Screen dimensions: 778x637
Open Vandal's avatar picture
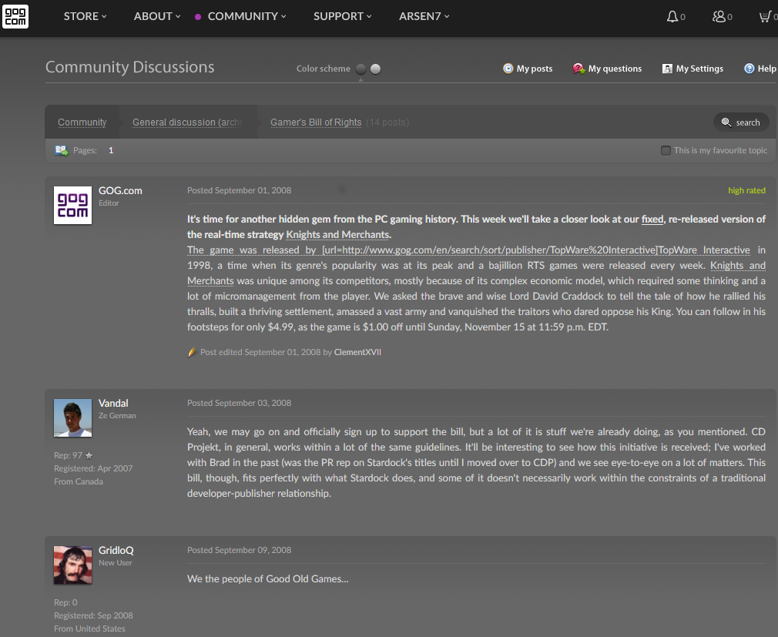point(72,417)
